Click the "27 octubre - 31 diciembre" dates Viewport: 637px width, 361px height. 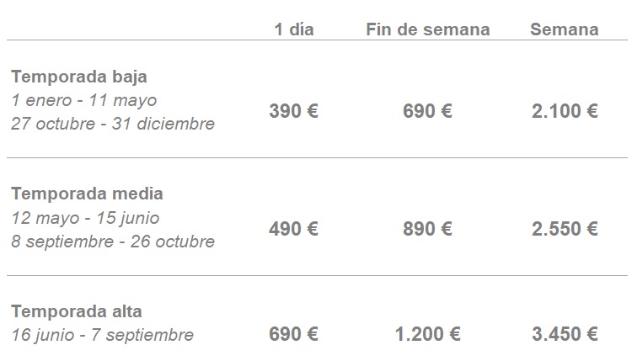tap(113, 124)
